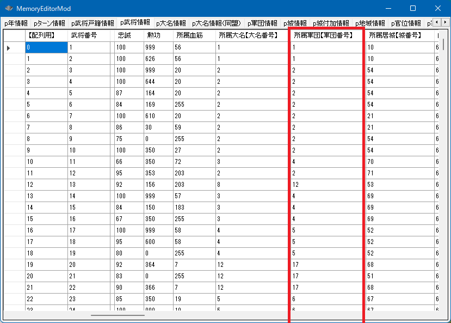451x323 pixels.
Task: Click the current row indicator arrow
Action: click(x=8, y=48)
